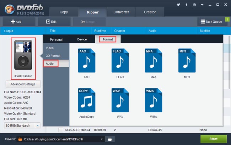Open the Task Queue panel
Viewport: 231px width, 145px height.
point(211,22)
